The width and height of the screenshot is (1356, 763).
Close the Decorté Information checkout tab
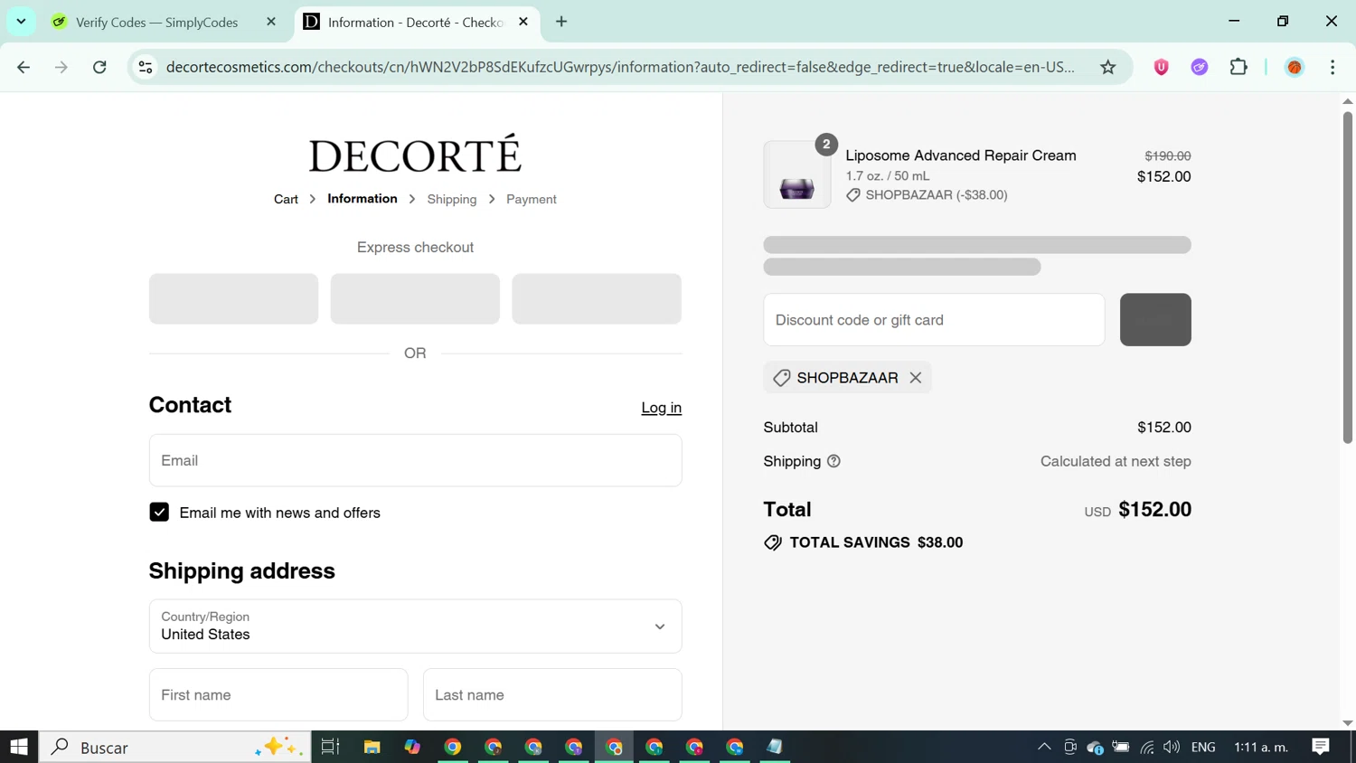523,22
